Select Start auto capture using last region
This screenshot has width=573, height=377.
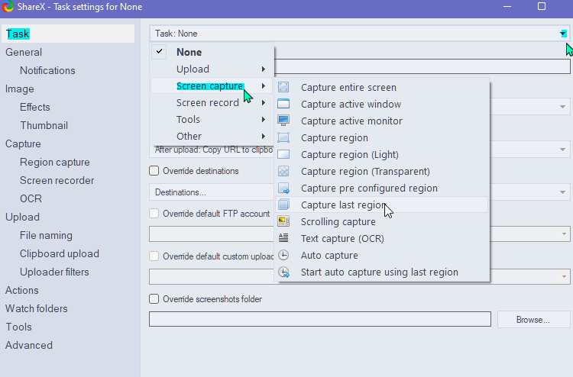(381, 272)
